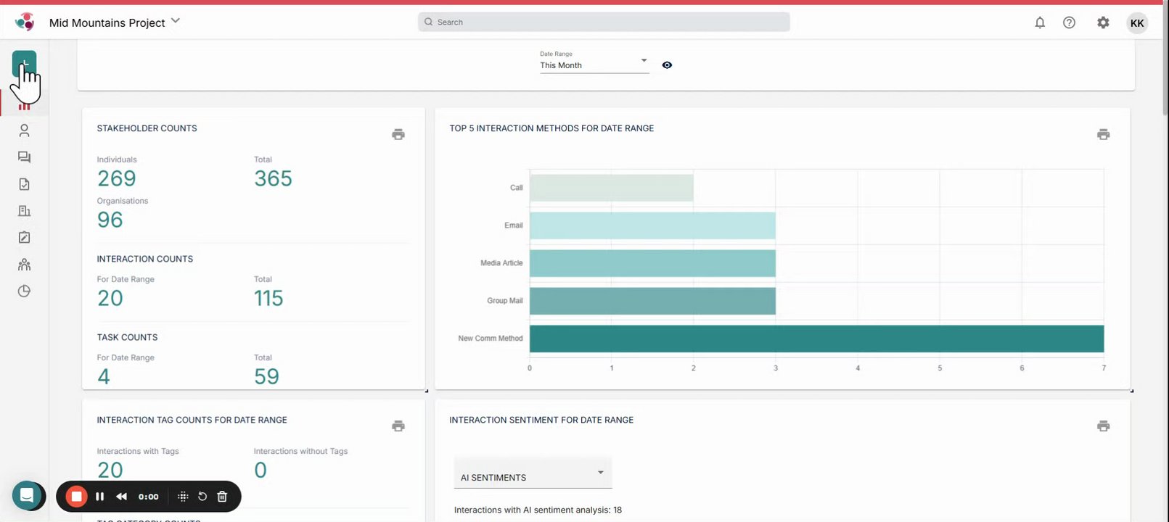The height and width of the screenshot is (522, 1169).
Task: Click the interaction Total count 115
Action: pyautogui.click(x=268, y=298)
